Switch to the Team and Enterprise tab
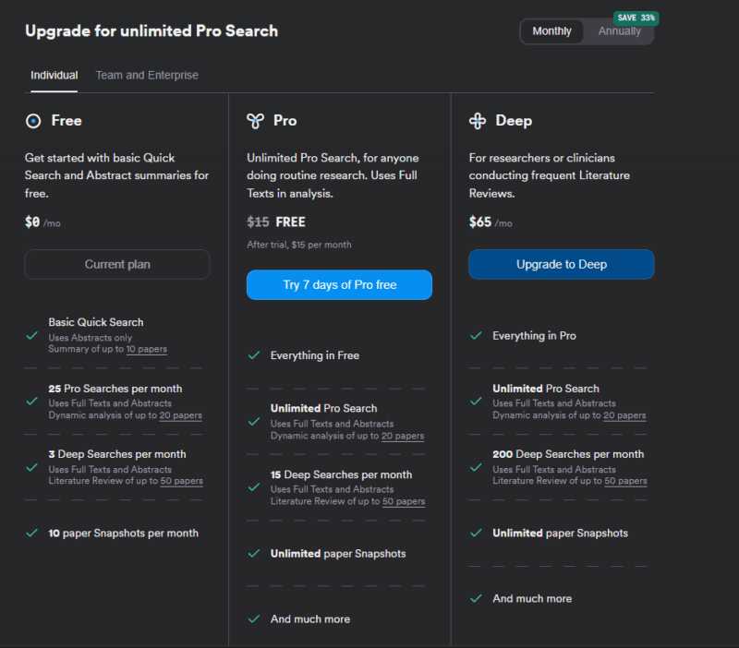This screenshot has width=739, height=648. tap(146, 75)
